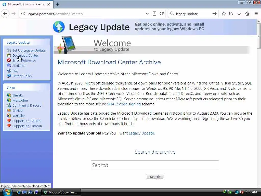
Task: Open the Privacy Policy link
Action: coord(22,76)
